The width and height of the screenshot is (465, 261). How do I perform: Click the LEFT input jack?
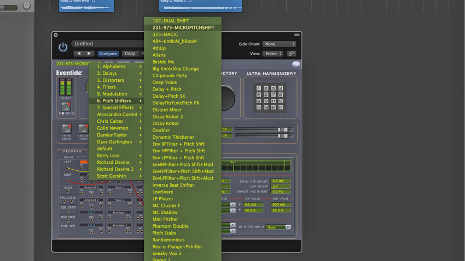pyautogui.click(x=67, y=168)
